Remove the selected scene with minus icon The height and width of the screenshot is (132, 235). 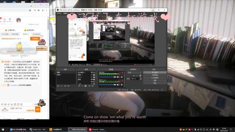click(x=61, y=86)
